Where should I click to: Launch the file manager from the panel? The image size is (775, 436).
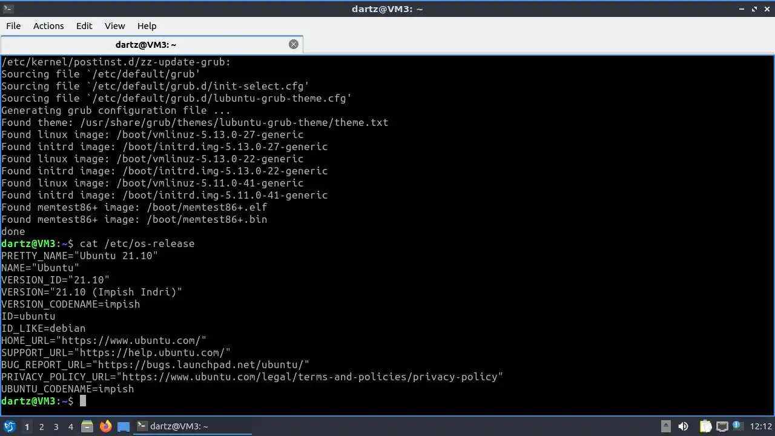coord(87,426)
